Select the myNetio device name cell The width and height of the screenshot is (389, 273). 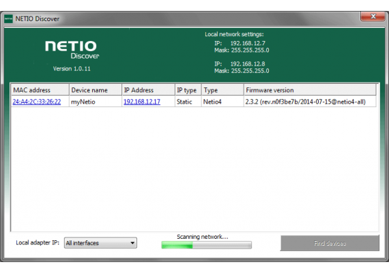click(96, 102)
